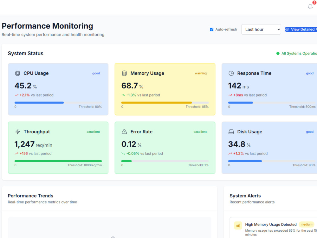Click the 34.8 % disk usage value
The height and width of the screenshot is (238, 317).
click(x=239, y=144)
